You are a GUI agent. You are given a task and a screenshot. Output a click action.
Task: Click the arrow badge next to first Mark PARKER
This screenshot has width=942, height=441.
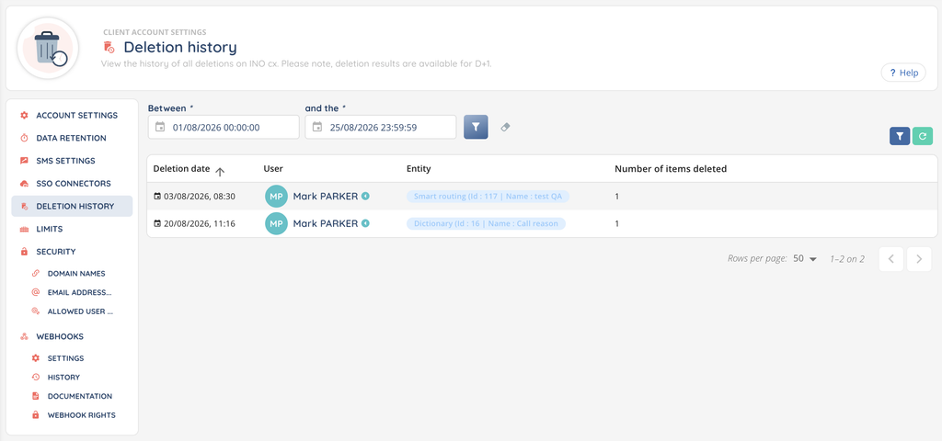tap(365, 197)
